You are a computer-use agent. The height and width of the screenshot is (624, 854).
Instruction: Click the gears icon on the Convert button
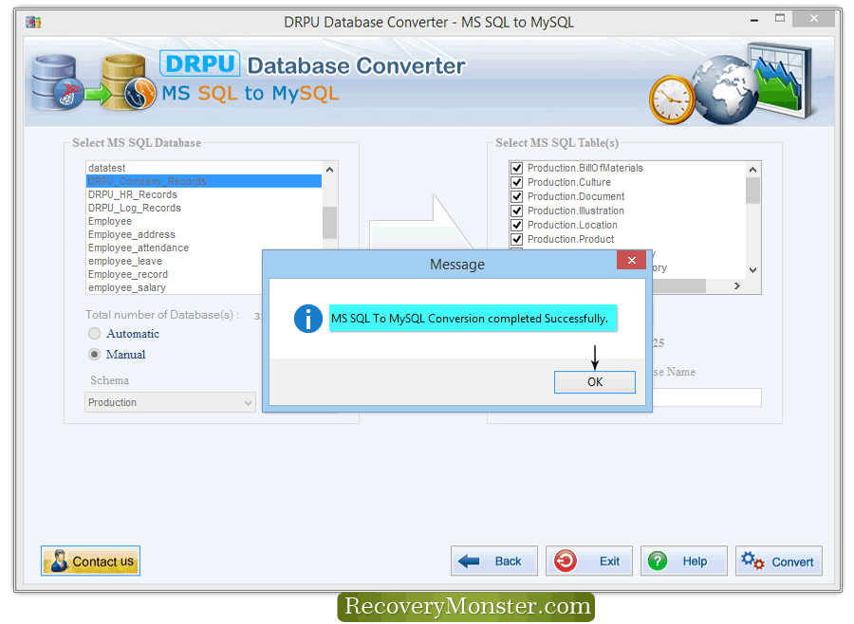tap(752, 560)
